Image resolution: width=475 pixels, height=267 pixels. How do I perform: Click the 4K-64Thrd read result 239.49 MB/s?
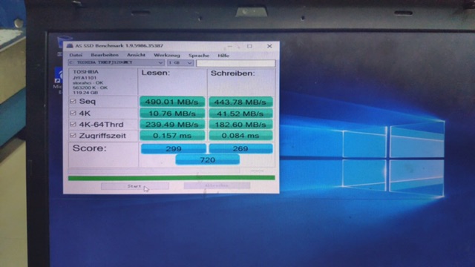pos(172,125)
